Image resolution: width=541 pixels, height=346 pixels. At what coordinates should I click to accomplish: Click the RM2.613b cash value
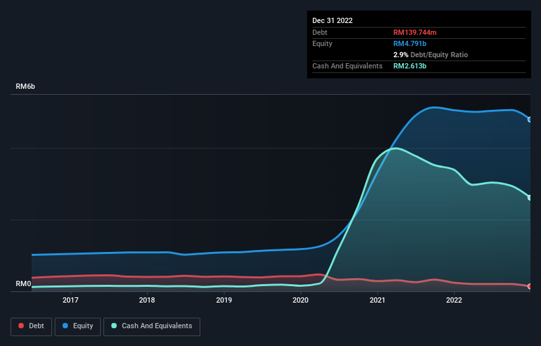(410, 66)
